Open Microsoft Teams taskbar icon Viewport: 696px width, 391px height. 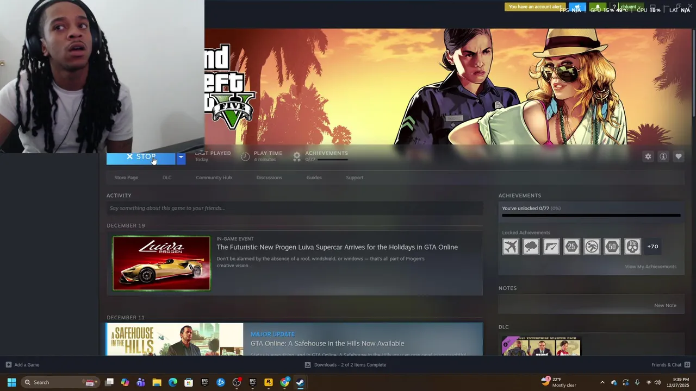[x=141, y=382]
